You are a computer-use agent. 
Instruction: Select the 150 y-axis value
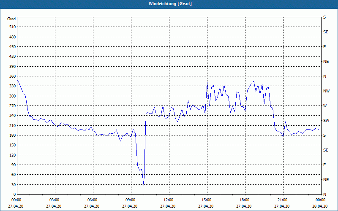[x=13, y=145]
